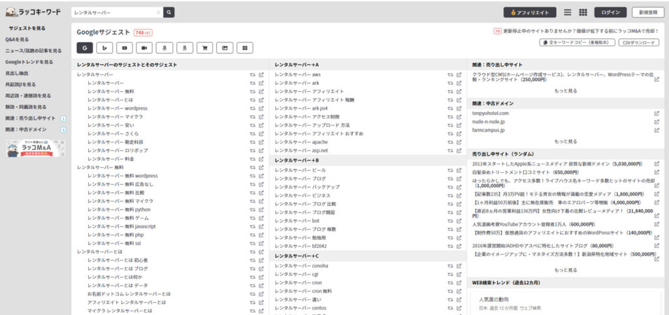Click listing クラウド型CMS ランキングサイト (250,000円)
The image size is (669, 315).
563,77
